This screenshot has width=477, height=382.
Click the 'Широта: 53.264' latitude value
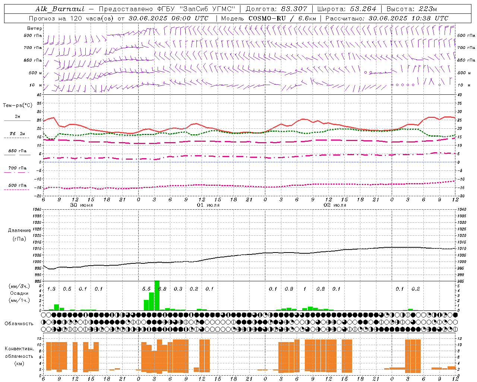click(x=347, y=9)
